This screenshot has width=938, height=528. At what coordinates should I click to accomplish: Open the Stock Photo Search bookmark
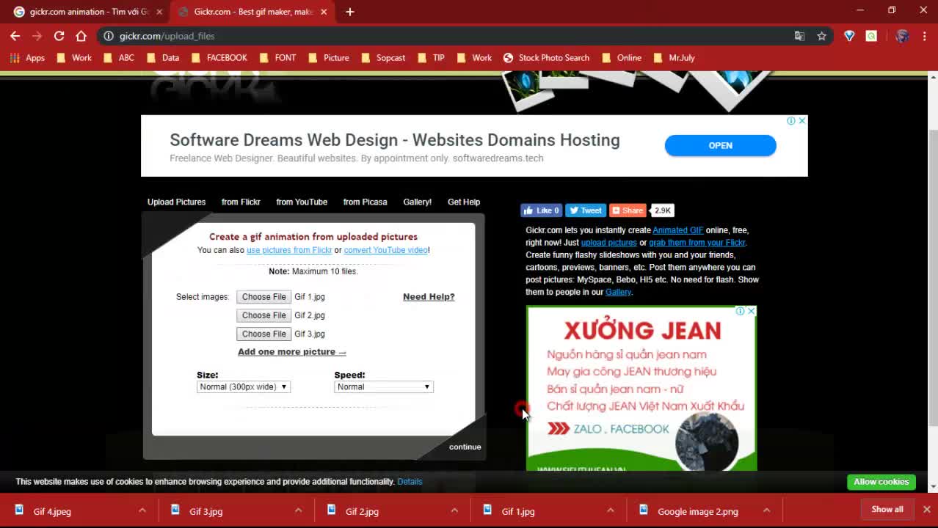tap(546, 58)
